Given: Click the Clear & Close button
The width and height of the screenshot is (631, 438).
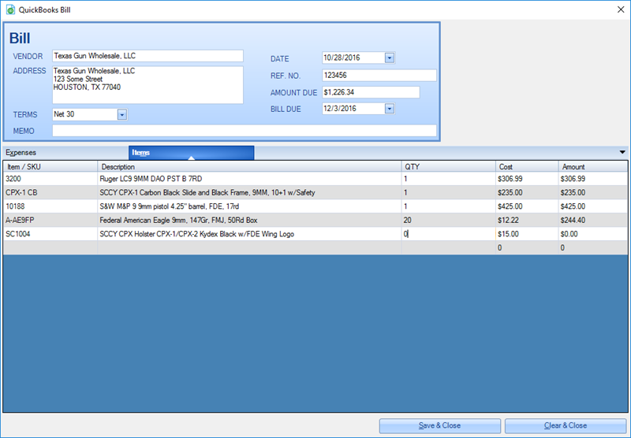Looking at the screenshot, I should click(x=566, y=425).
